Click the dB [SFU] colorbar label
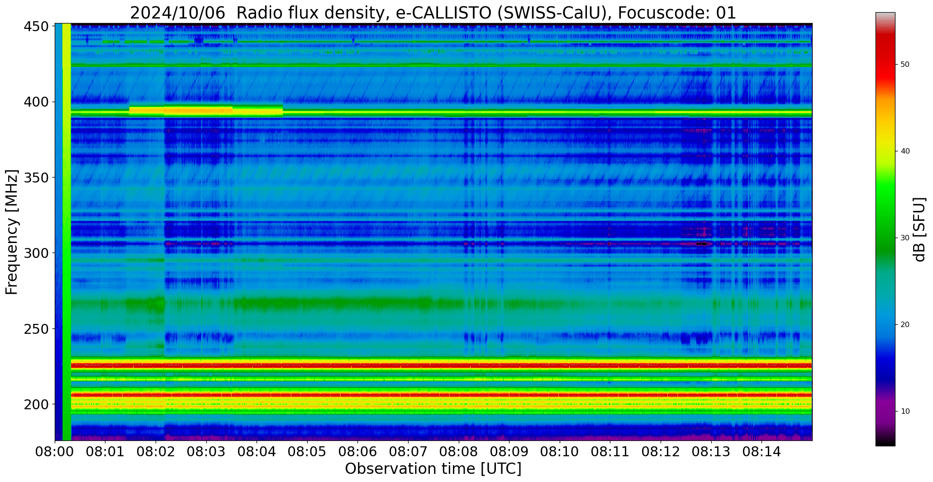Image resolution: width=933 pixels, height=482 pixels. 919,229
